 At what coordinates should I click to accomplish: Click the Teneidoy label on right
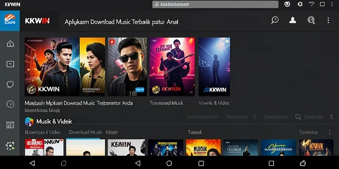tap(309, 132)
